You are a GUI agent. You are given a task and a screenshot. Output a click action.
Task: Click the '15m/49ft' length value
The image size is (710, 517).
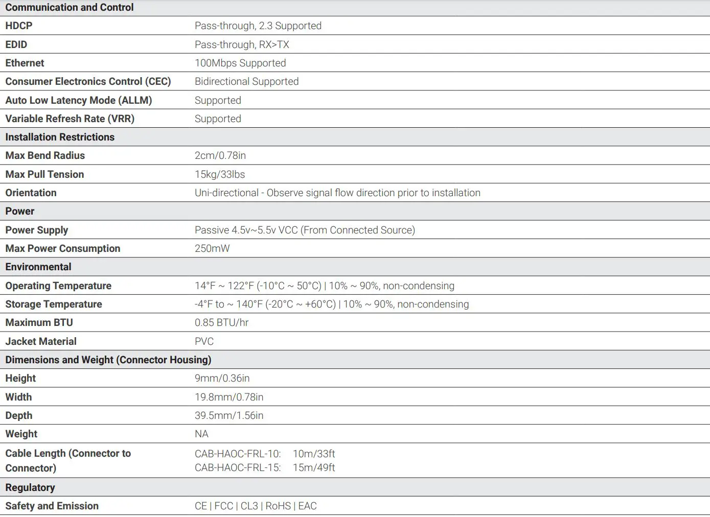(x=314, y=467)
